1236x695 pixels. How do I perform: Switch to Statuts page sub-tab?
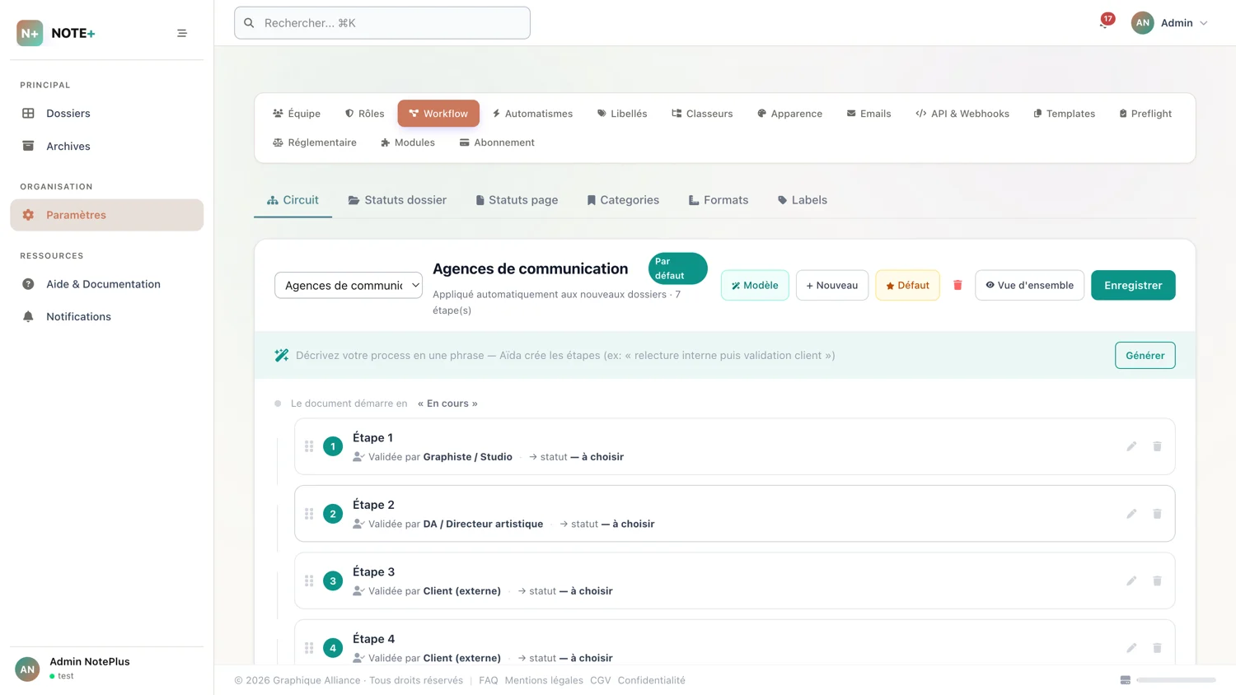[517, 200]
